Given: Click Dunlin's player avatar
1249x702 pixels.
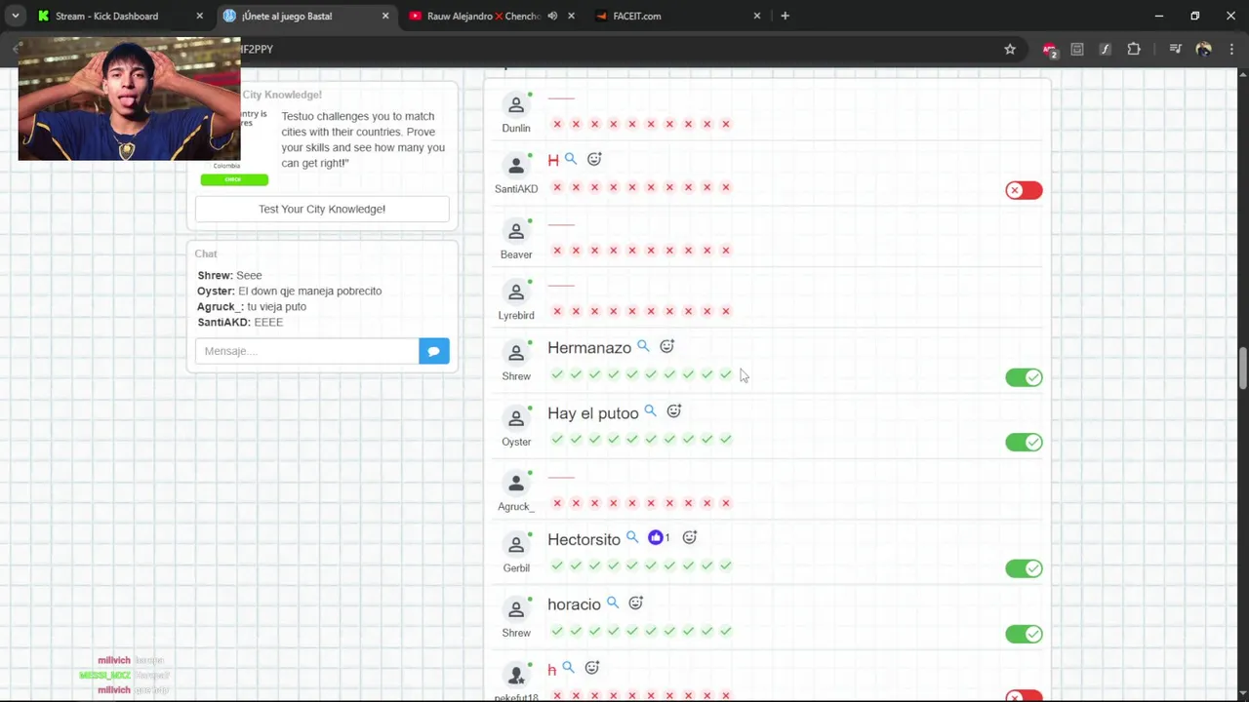Looking at the screenshot, I should pyautogui.click(x=516, y=105).
